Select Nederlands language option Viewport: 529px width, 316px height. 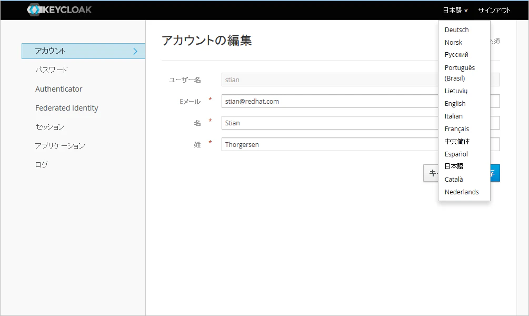462,192
